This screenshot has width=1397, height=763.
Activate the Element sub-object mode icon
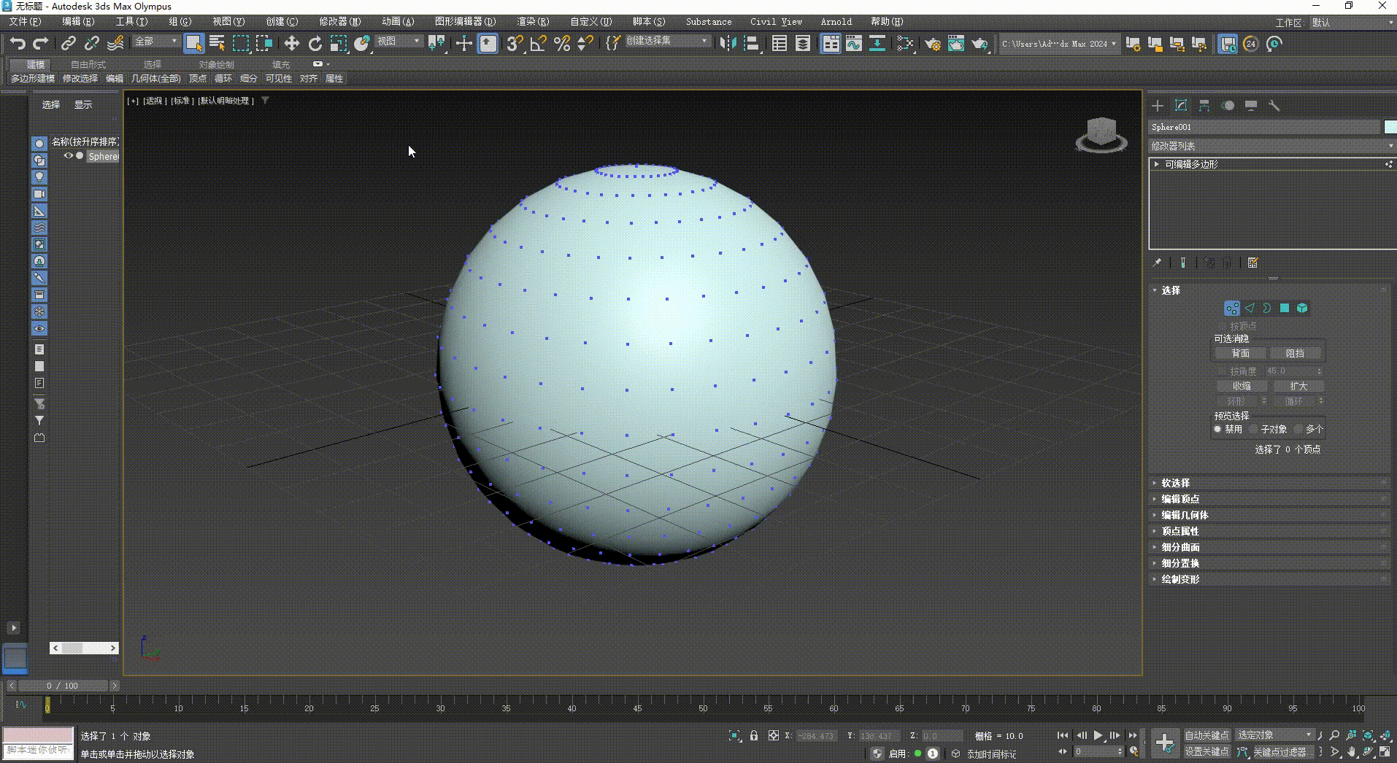point(1302,308)
